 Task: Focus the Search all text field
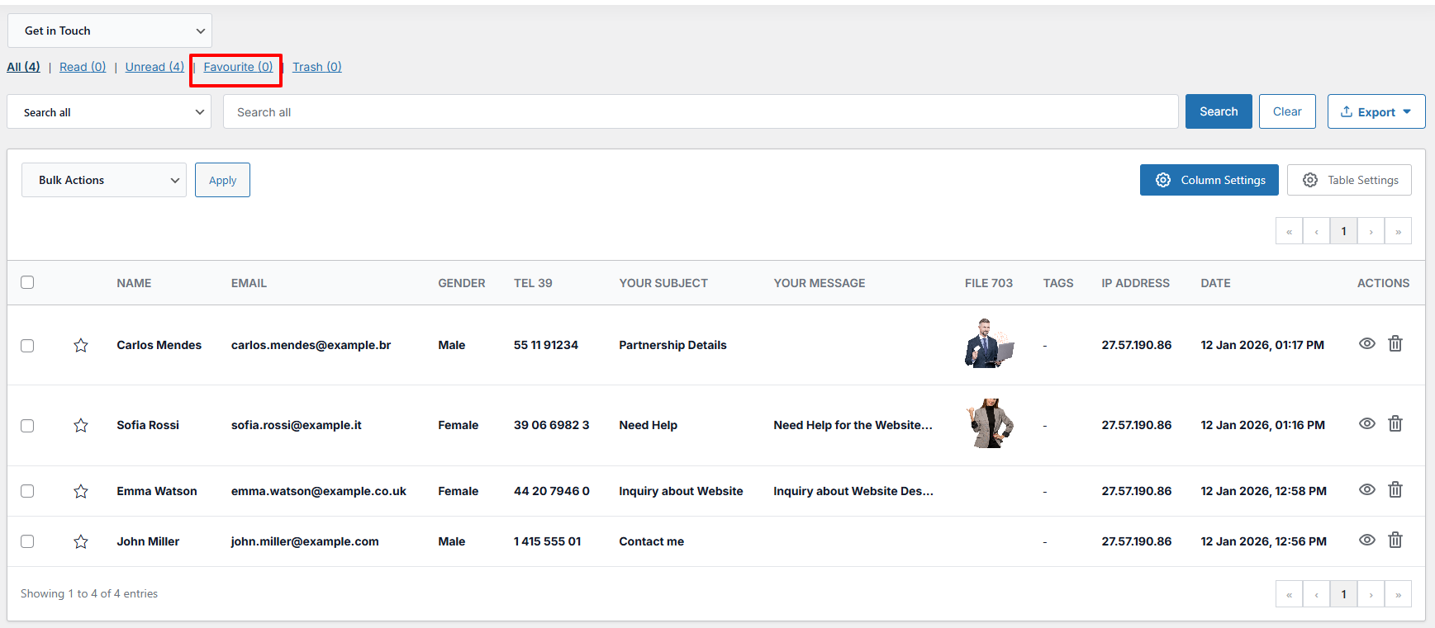click(700, 112)
